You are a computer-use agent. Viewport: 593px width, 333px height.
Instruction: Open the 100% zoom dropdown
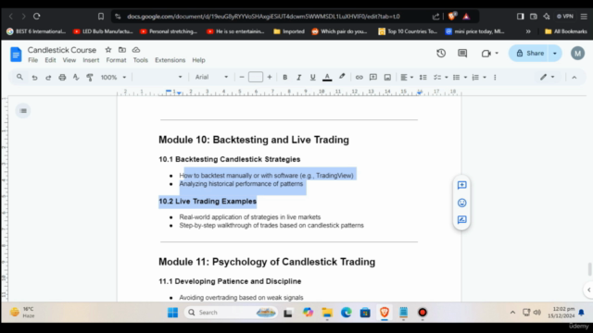click(x=113, y=78)
